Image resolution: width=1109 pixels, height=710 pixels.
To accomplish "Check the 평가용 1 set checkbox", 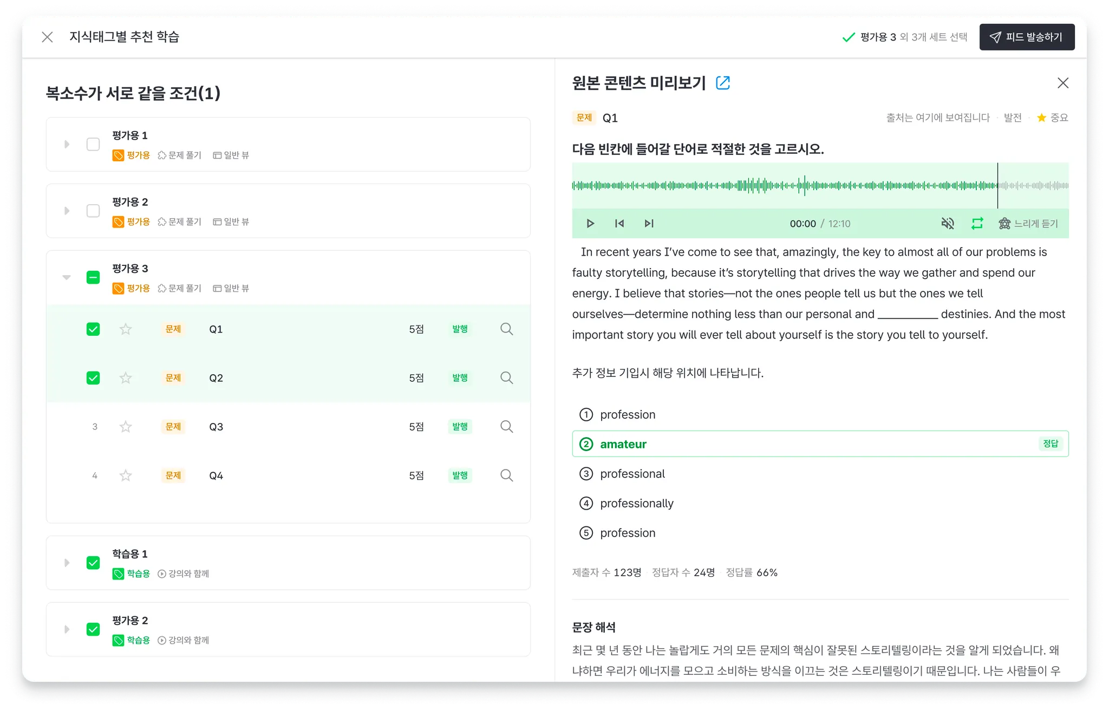I will point(93,144).
